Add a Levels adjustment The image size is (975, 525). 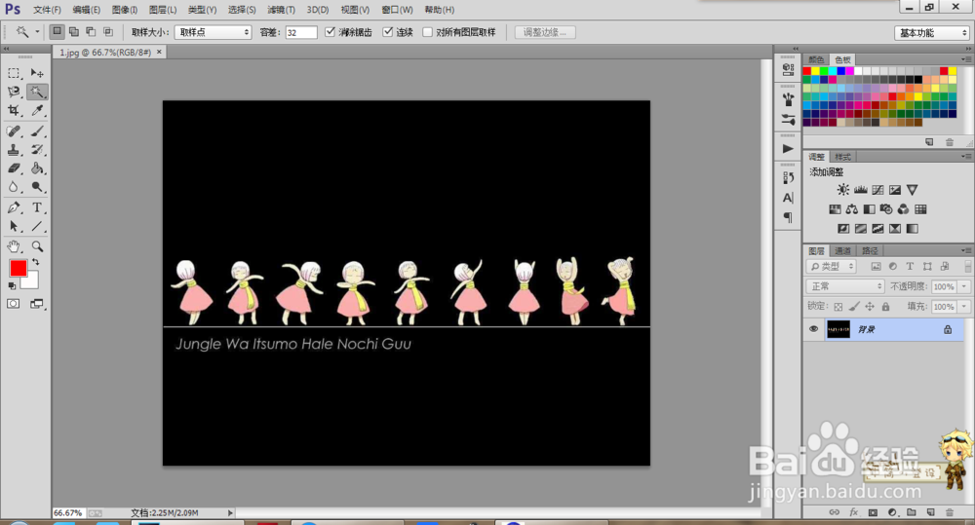pyautogui.click(x=861, y=190)
